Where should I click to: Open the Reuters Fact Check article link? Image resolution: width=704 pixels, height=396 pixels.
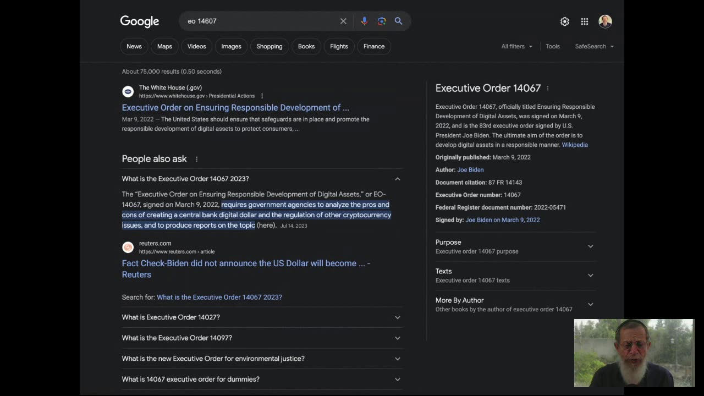(246, 269)
